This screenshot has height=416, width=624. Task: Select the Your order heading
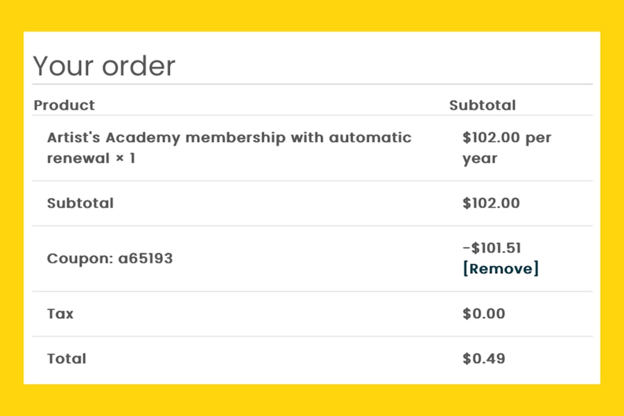[x=104, y=66]
